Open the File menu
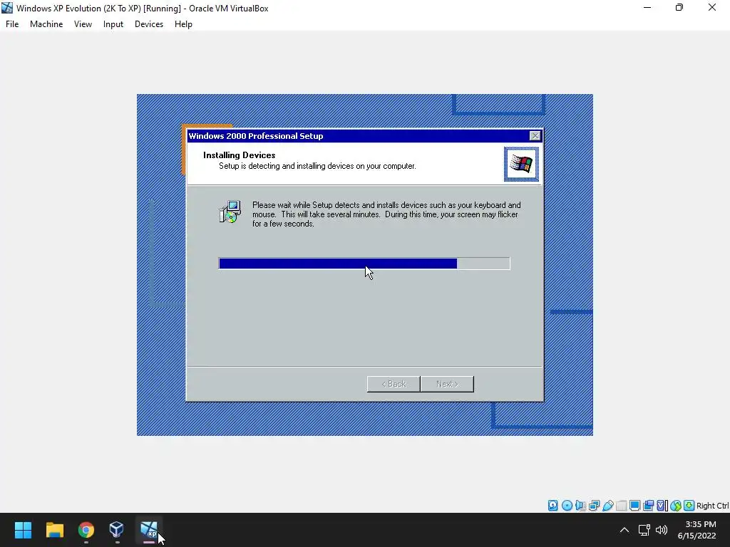 coord(12,24)
